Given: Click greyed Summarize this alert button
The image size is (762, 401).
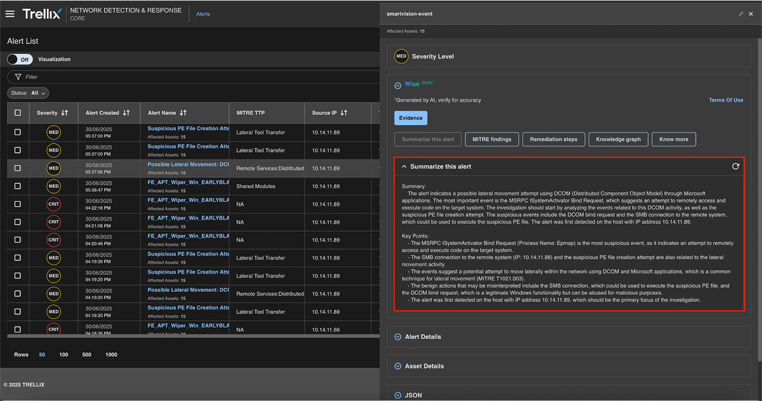Looking at the screenshot, I should coord(428,139).
